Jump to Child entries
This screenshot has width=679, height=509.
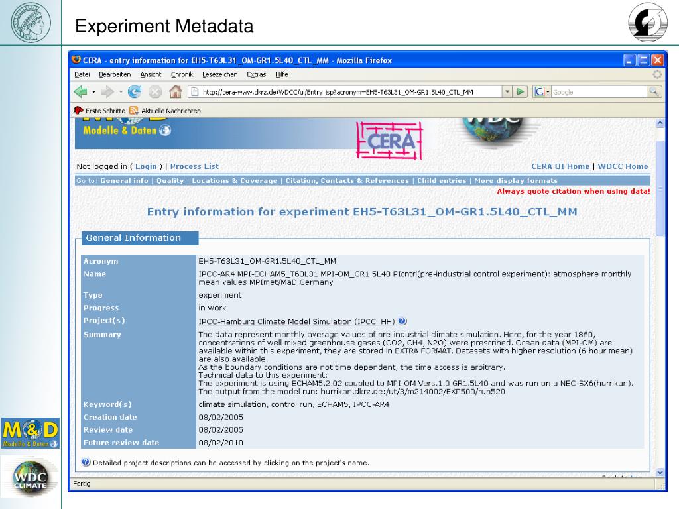442,180
